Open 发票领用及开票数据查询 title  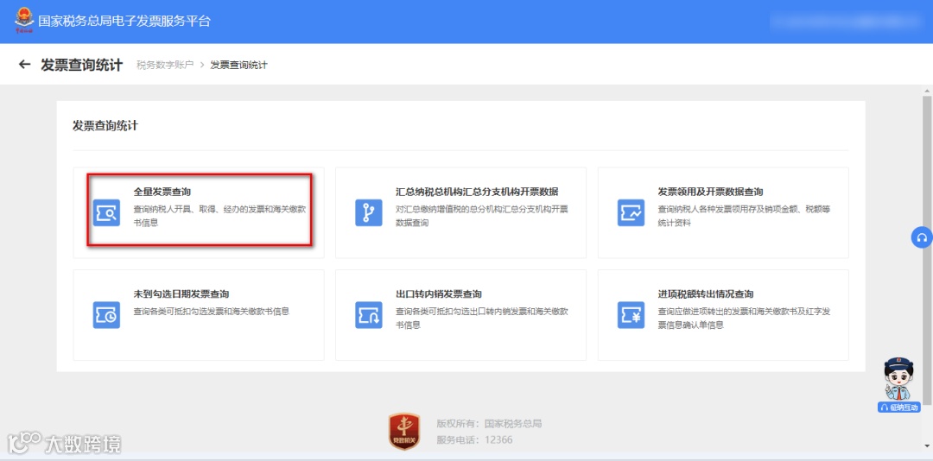(710, 192)
